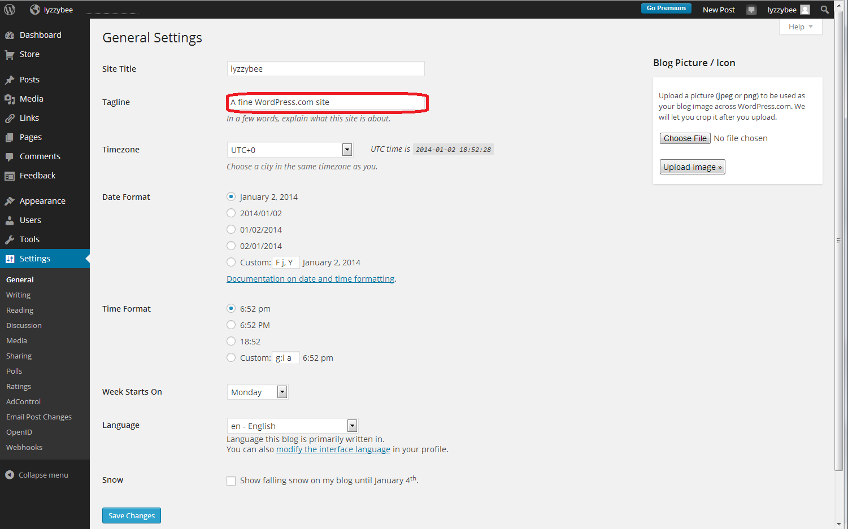The image size is (848, 529).
Task: Click the Tools wrench icon
Action: coord(10,239)
